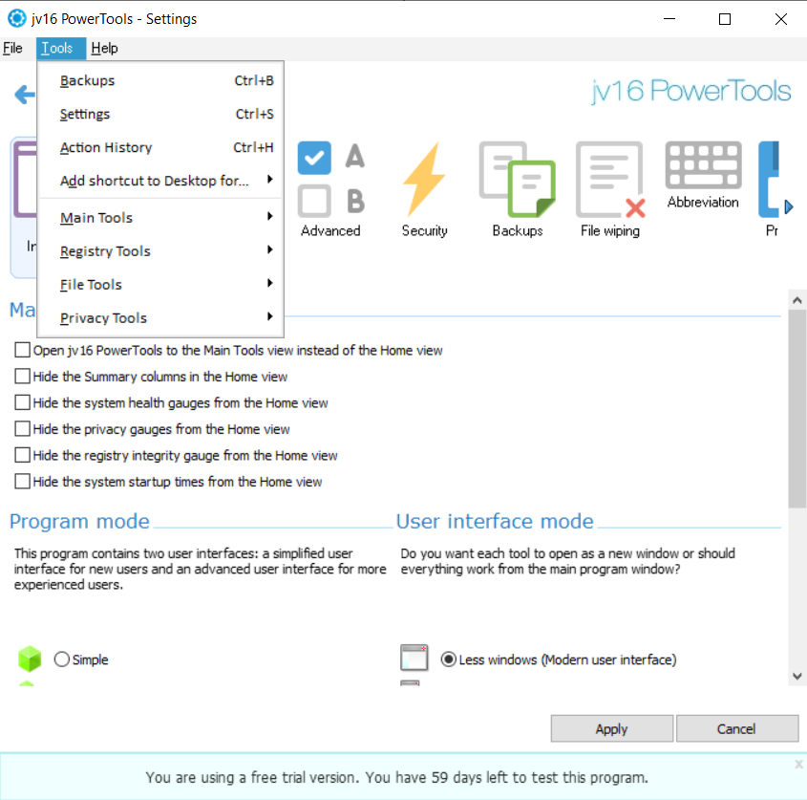The height and width of the screenshot is (800, 807).
Task: Click the jv16 PowerTools logo icon
Action: tap(15, 17)
